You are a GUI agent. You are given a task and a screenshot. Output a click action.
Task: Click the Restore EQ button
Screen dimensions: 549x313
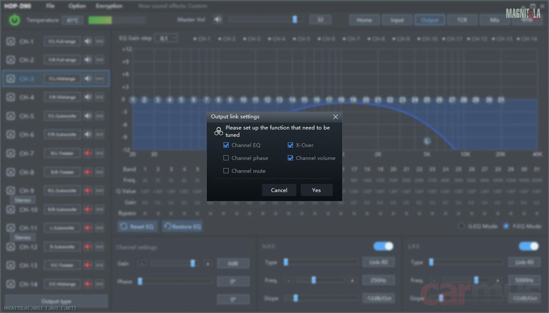182,226
